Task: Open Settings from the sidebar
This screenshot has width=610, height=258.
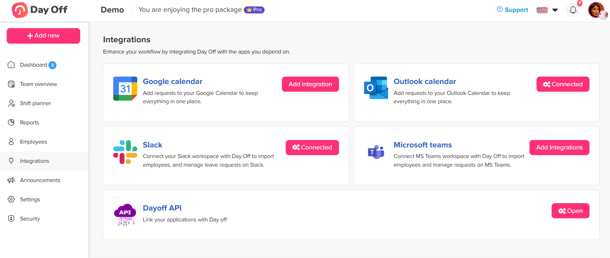Action: (x=30, y=199)
